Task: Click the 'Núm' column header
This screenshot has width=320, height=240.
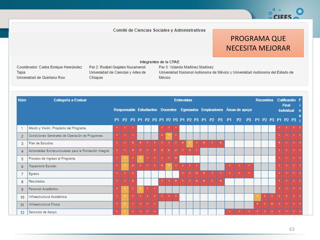Action: (x=22, y=100)
